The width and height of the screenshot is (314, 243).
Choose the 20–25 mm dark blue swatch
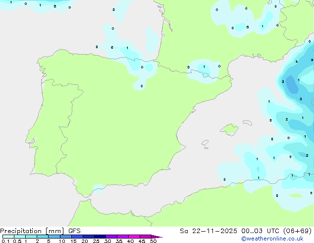point(88,237)
